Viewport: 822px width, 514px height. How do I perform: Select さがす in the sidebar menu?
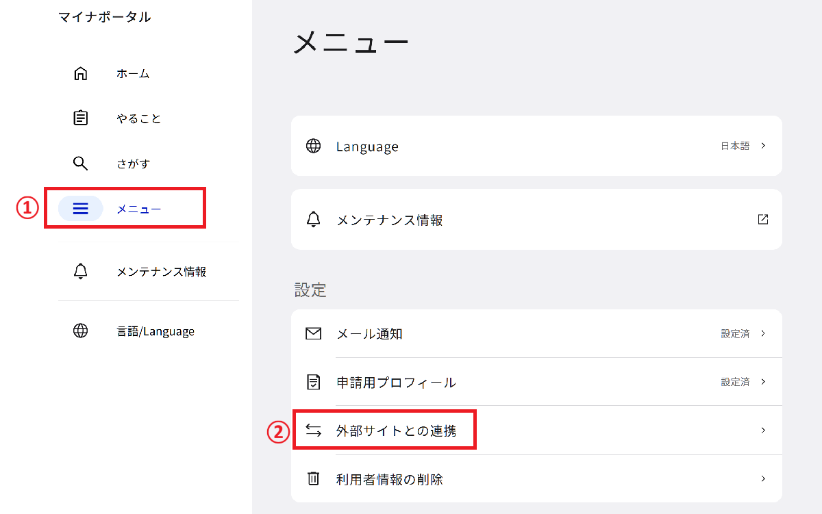[133, 164]
